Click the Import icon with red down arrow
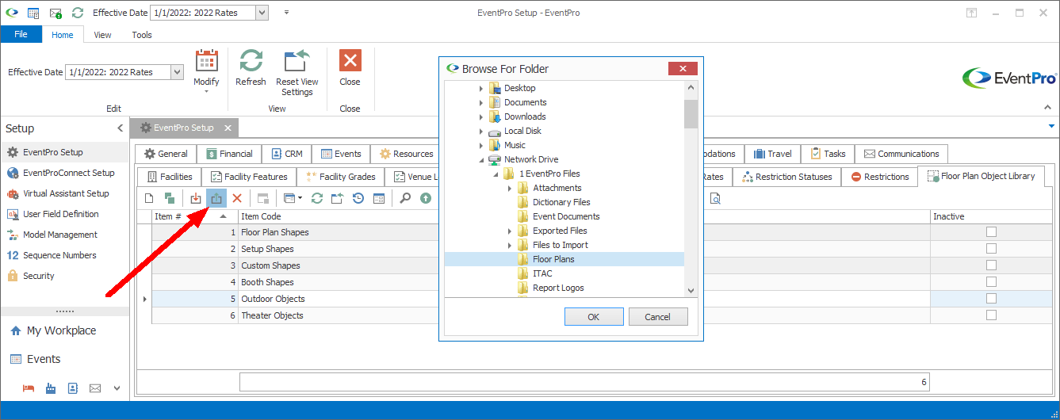The image size is (1060, 420). coord(196,198)
